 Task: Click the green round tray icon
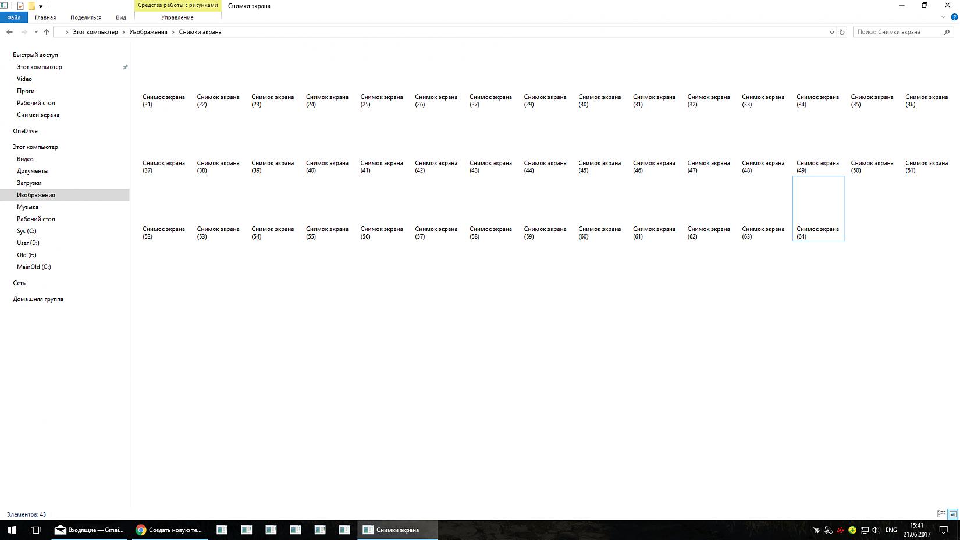tap(852, 530)
